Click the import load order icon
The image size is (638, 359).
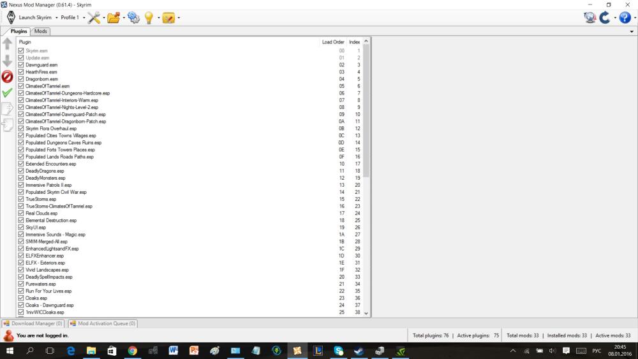pos(7,125)
